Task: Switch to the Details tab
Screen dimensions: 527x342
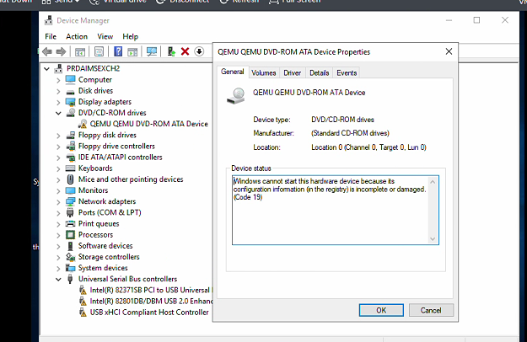Action: (x=319, y=72)
